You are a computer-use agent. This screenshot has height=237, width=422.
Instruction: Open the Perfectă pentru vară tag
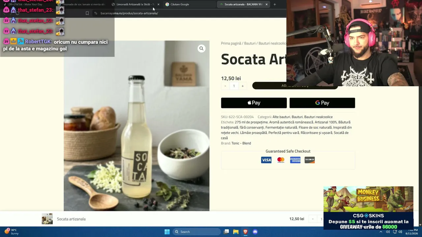click(284, 133)
